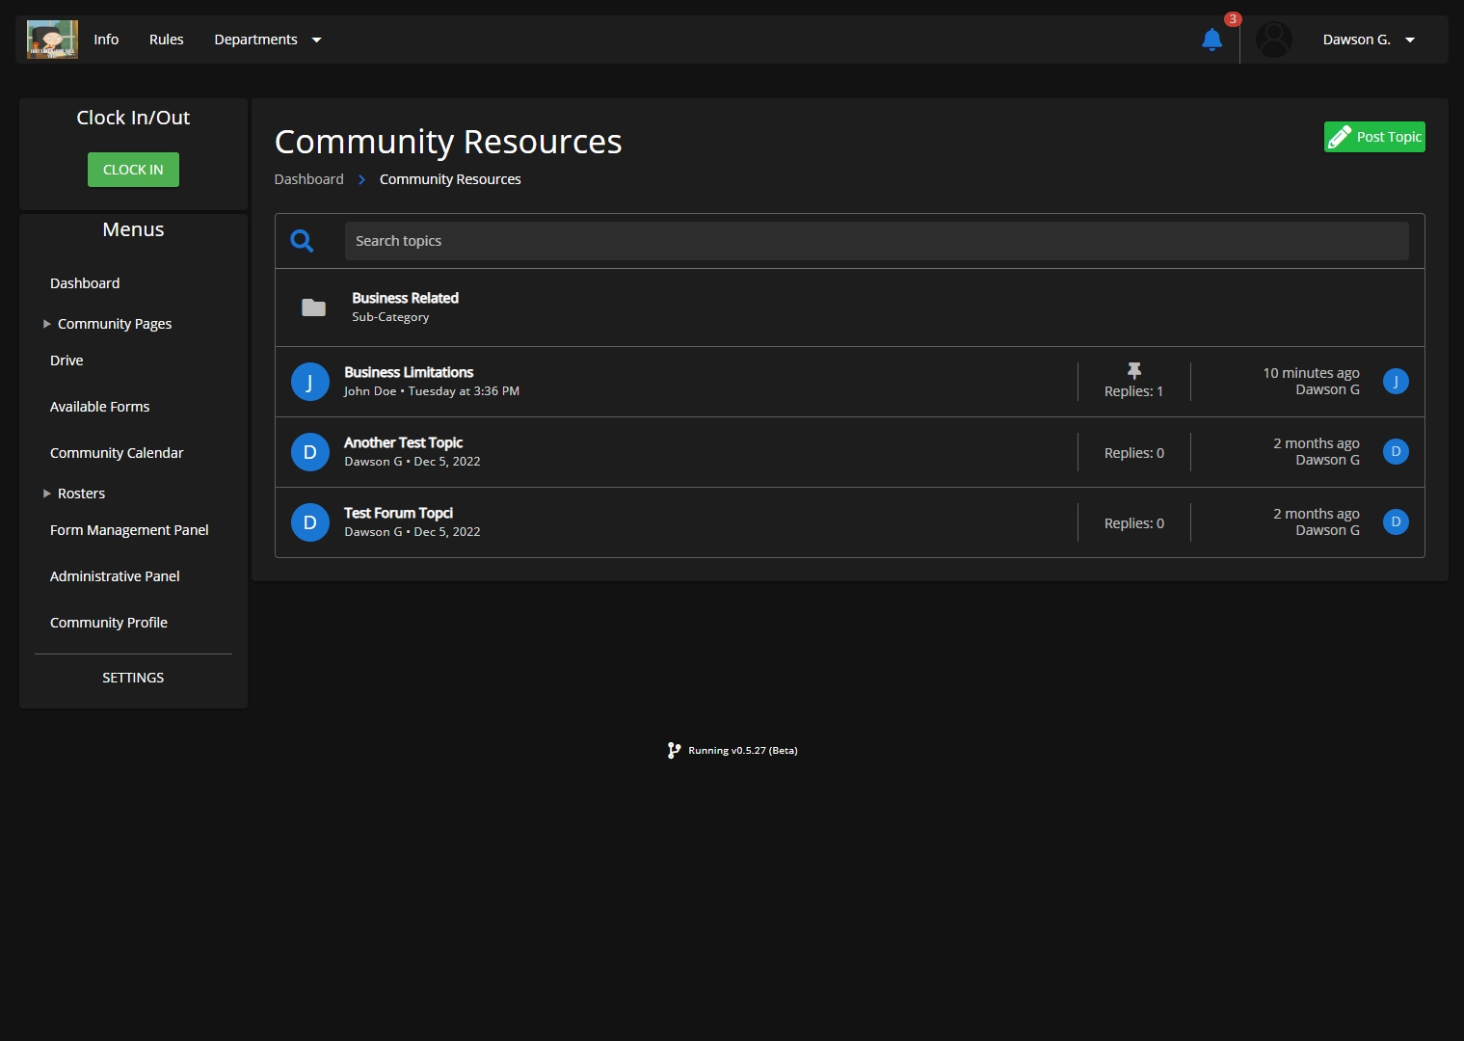Click the site logo image
Screen dimensions: 1464x1041
52,40
